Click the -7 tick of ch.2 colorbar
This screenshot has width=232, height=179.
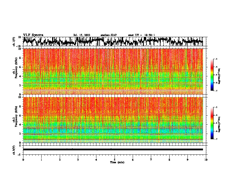tap(216, 139)
